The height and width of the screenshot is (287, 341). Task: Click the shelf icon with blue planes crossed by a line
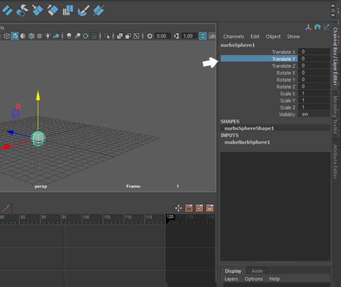click(99, 10)
